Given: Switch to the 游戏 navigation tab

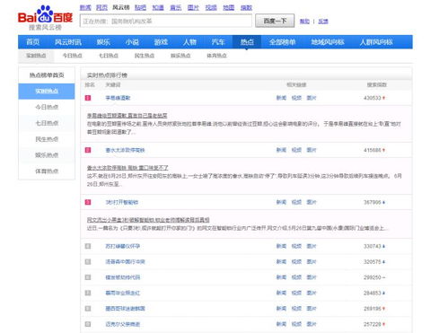Looking at the screenshot, I should point(161,42).
